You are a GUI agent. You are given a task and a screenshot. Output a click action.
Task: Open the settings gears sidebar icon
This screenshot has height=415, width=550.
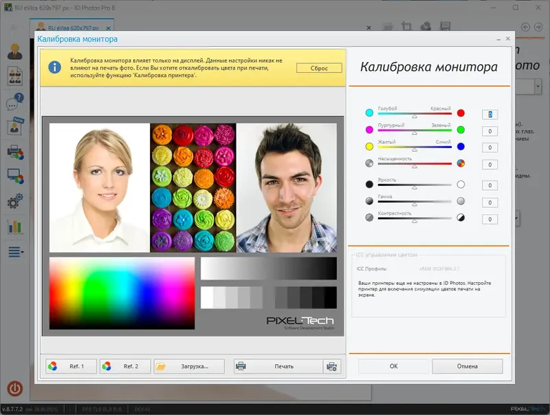click(x=14, y=201)
